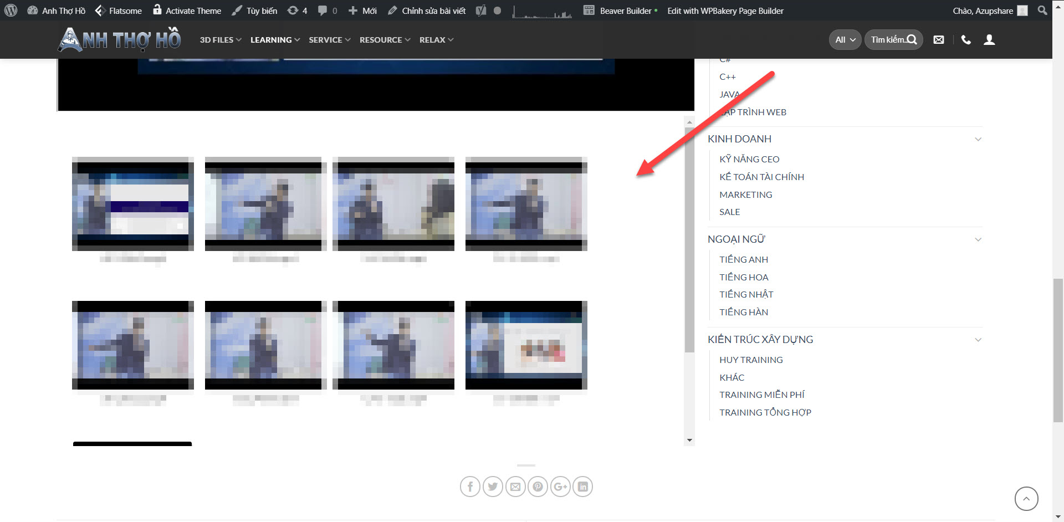Click the user account icon in header
The image size is (1064, 522).
pyautogui.click(x=989, y=40)
